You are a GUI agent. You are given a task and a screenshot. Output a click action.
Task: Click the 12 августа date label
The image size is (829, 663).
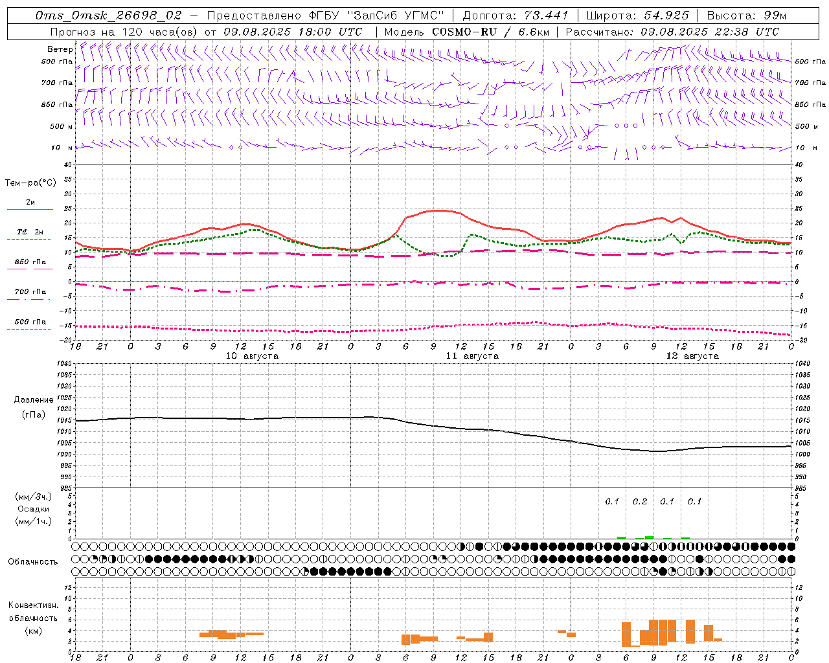point(692,356)
